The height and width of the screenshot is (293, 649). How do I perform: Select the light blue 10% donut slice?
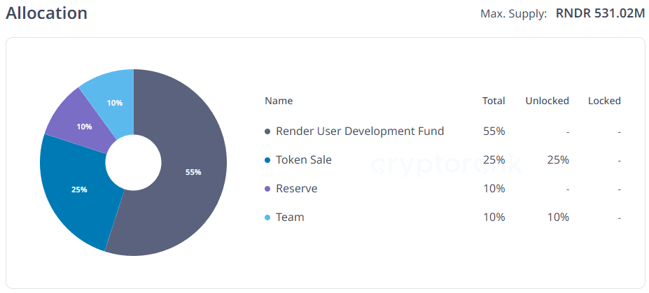(x=115, y=103)
